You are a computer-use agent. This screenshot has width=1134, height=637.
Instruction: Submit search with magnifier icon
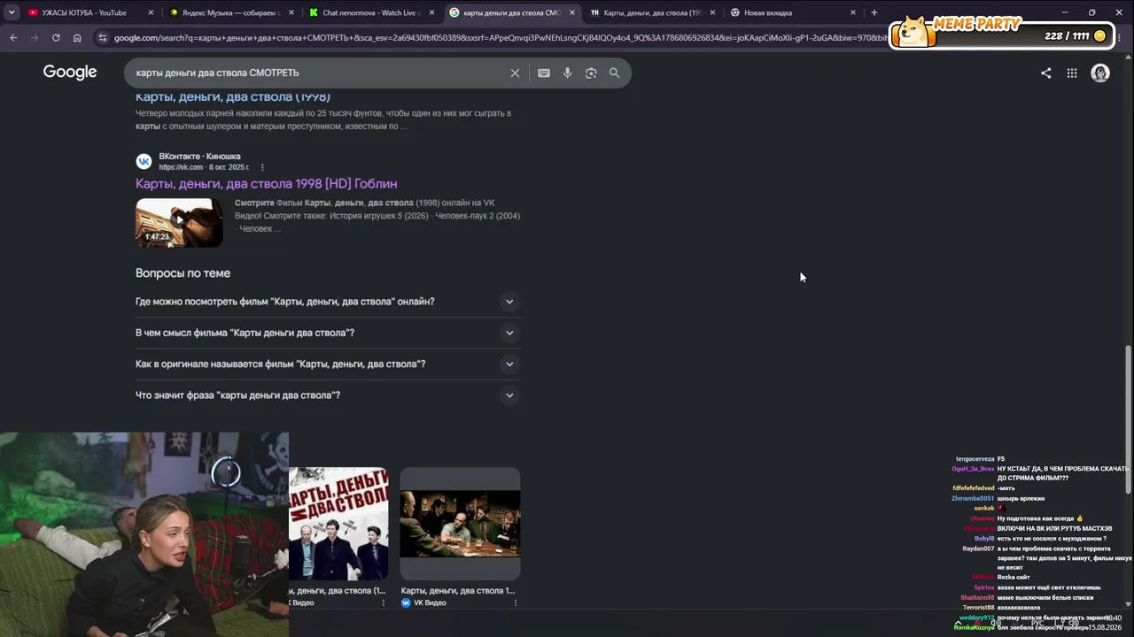point(614,73)
